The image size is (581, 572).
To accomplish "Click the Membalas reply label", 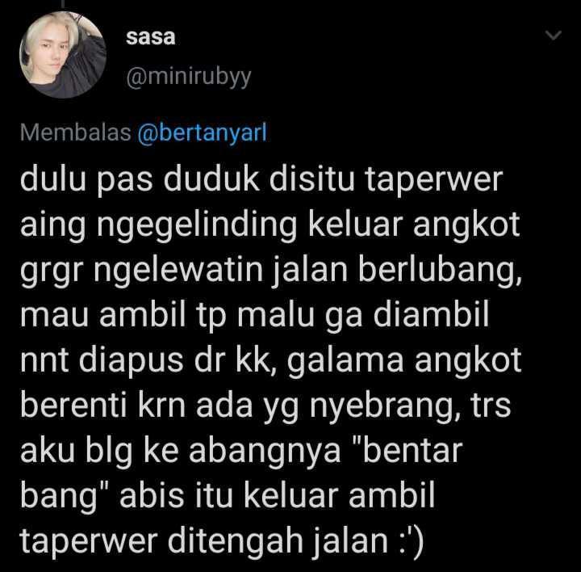I will point(76,132).
